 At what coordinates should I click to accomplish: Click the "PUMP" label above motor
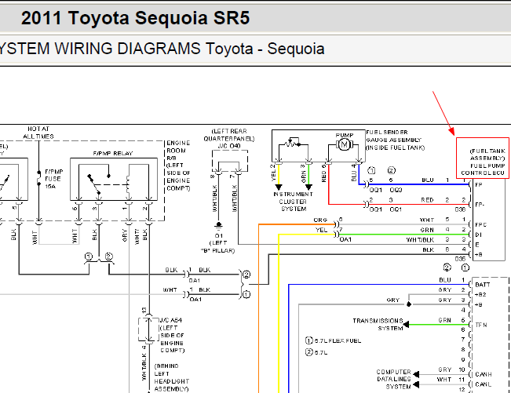click(345, 135)
